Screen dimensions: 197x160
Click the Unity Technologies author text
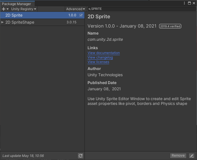(x=105, y=75)
